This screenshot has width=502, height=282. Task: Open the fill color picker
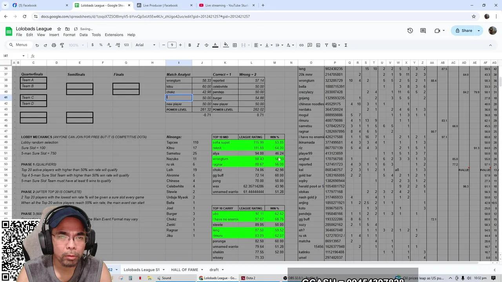pyautogui.click(x=226, y=45)
